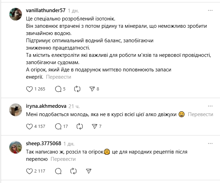Screen dimensions: 220x183
Task: Translate iryna.akhmedova's comment with Перевести
Action: 202,114
